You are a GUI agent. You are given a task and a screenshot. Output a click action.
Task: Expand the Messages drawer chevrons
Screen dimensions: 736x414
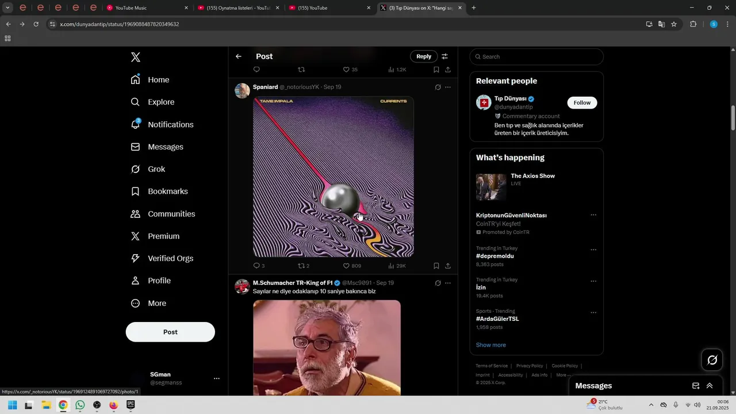tap(710, 386)
